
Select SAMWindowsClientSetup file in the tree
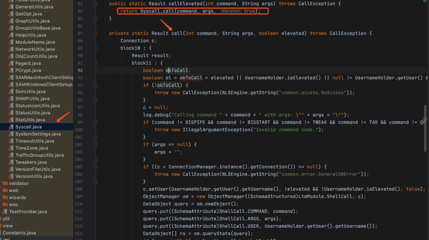[44, 85]
